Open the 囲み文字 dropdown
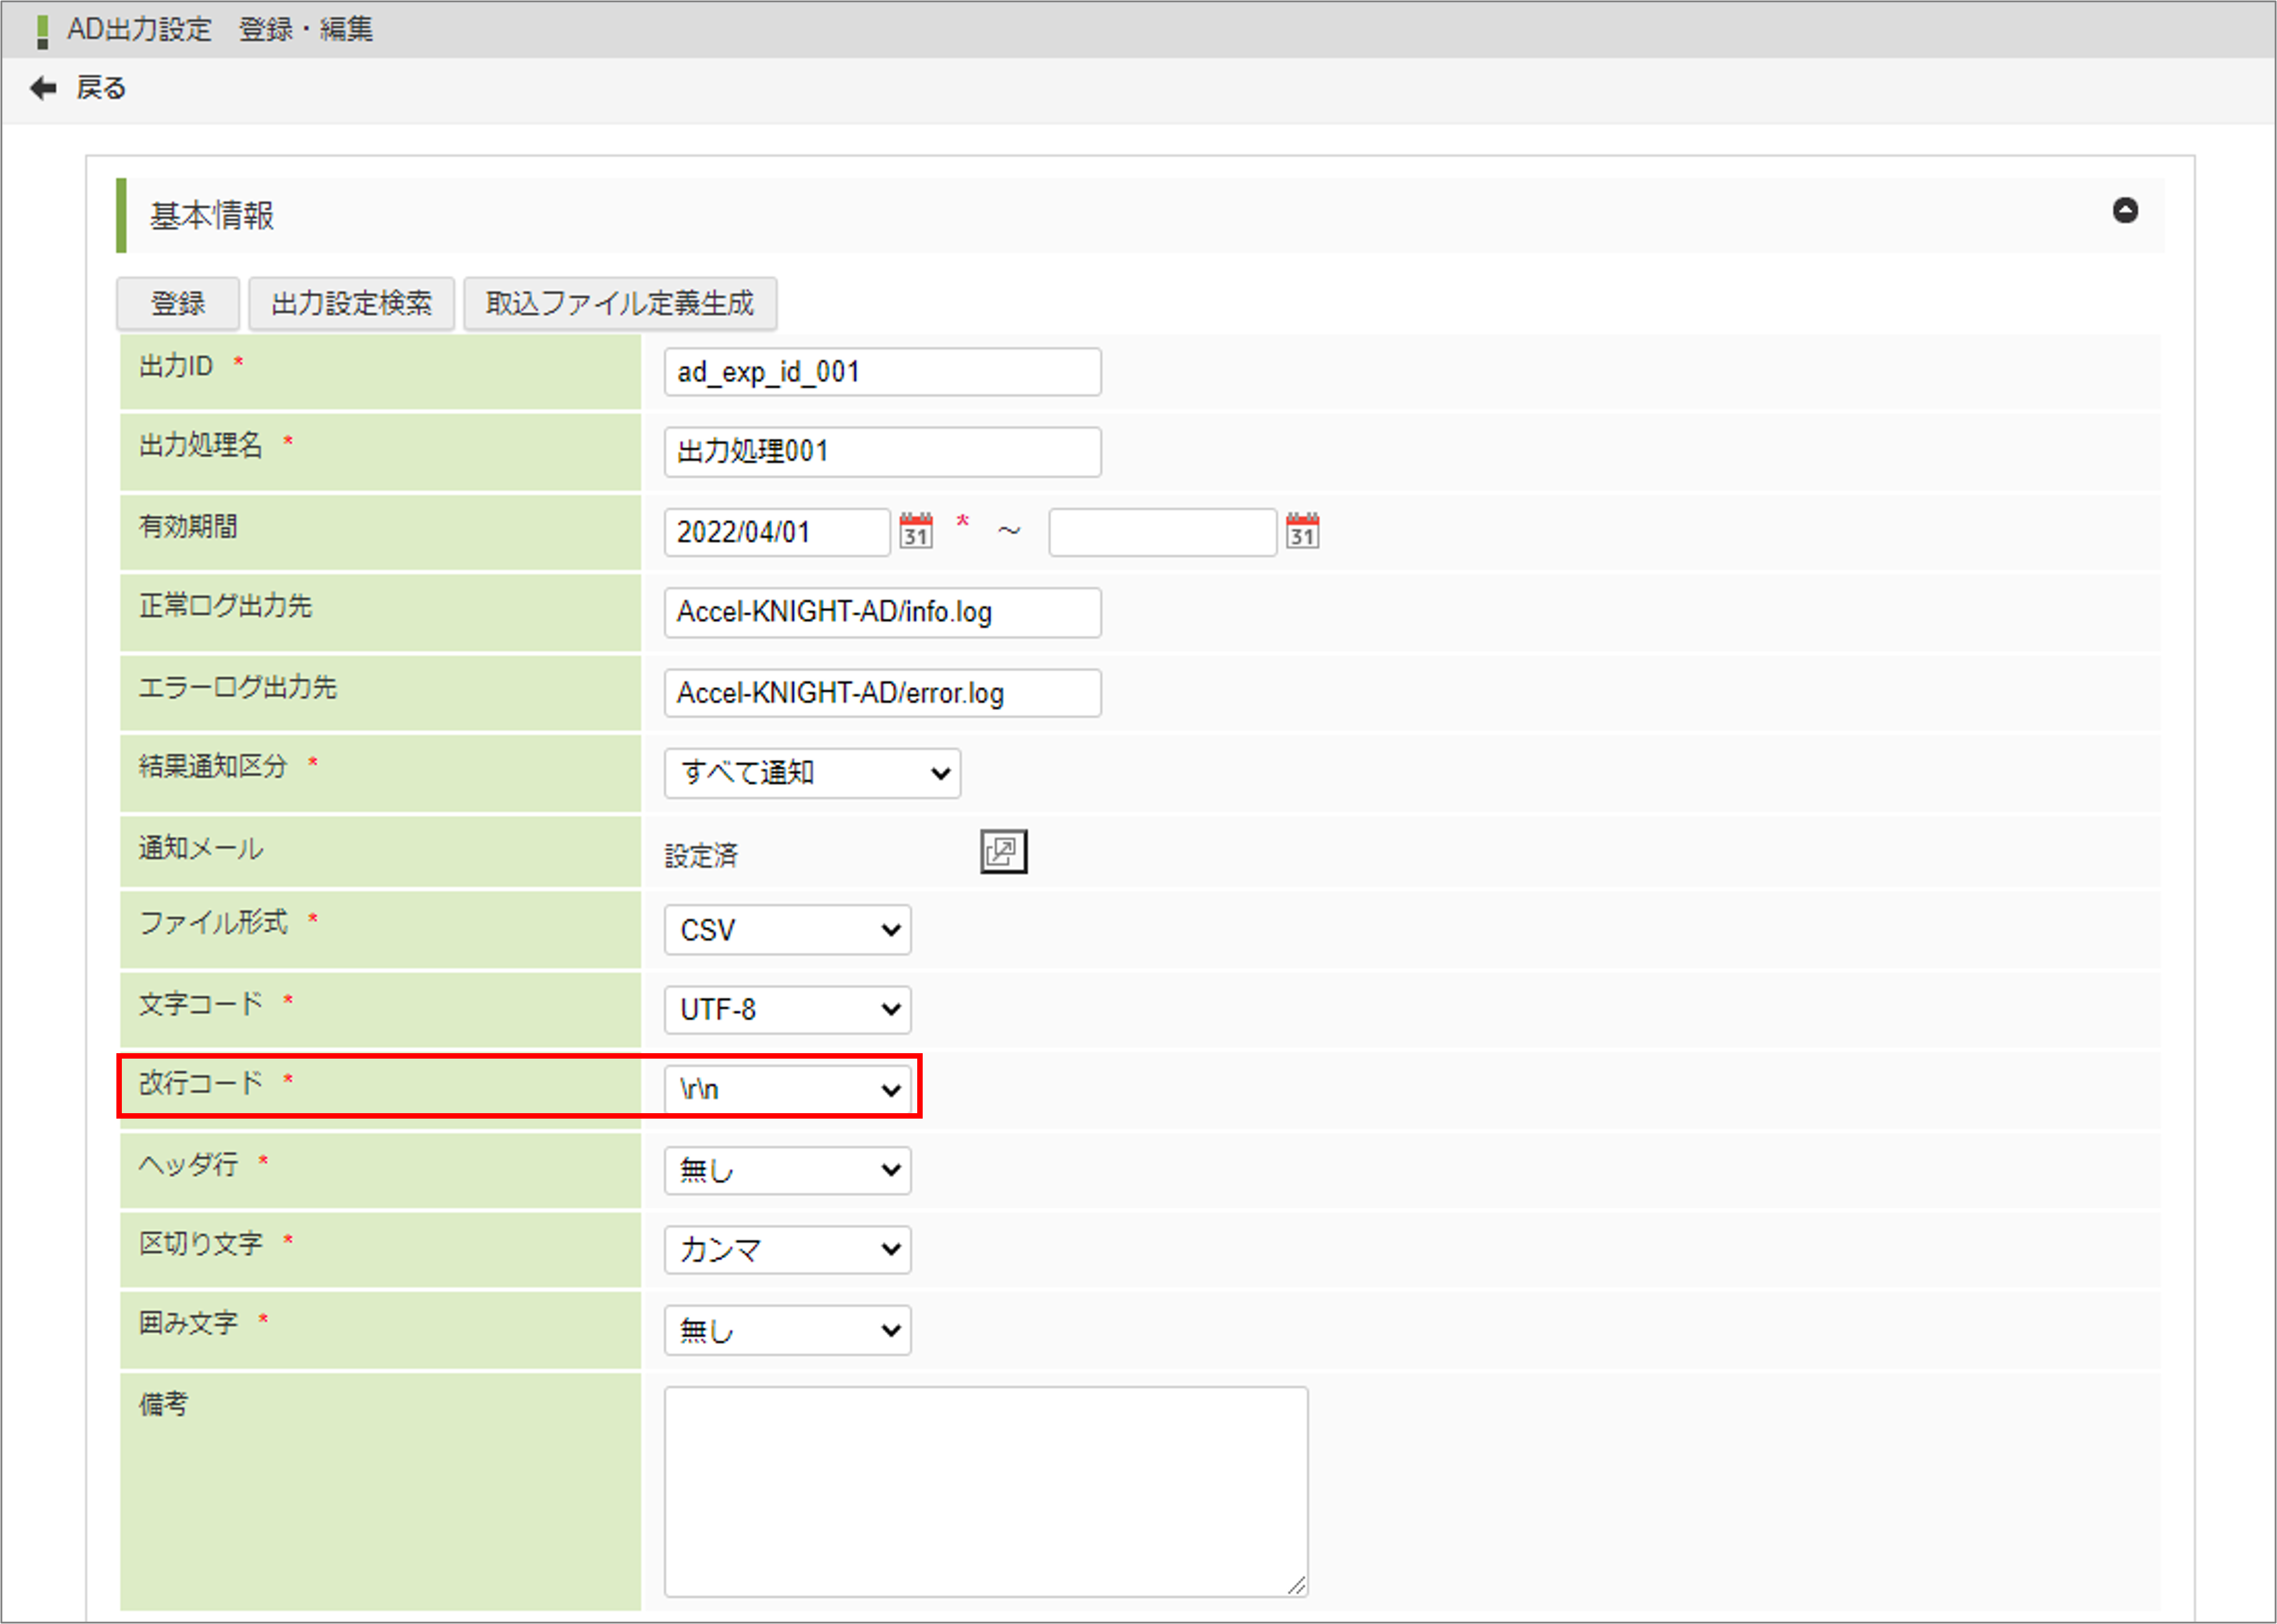Screen dimensions: 2277x1624 coord(787,1330)
